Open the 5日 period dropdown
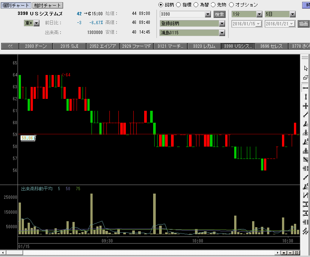Viewport: 310px width, 257px height. [x=292, y=14]
